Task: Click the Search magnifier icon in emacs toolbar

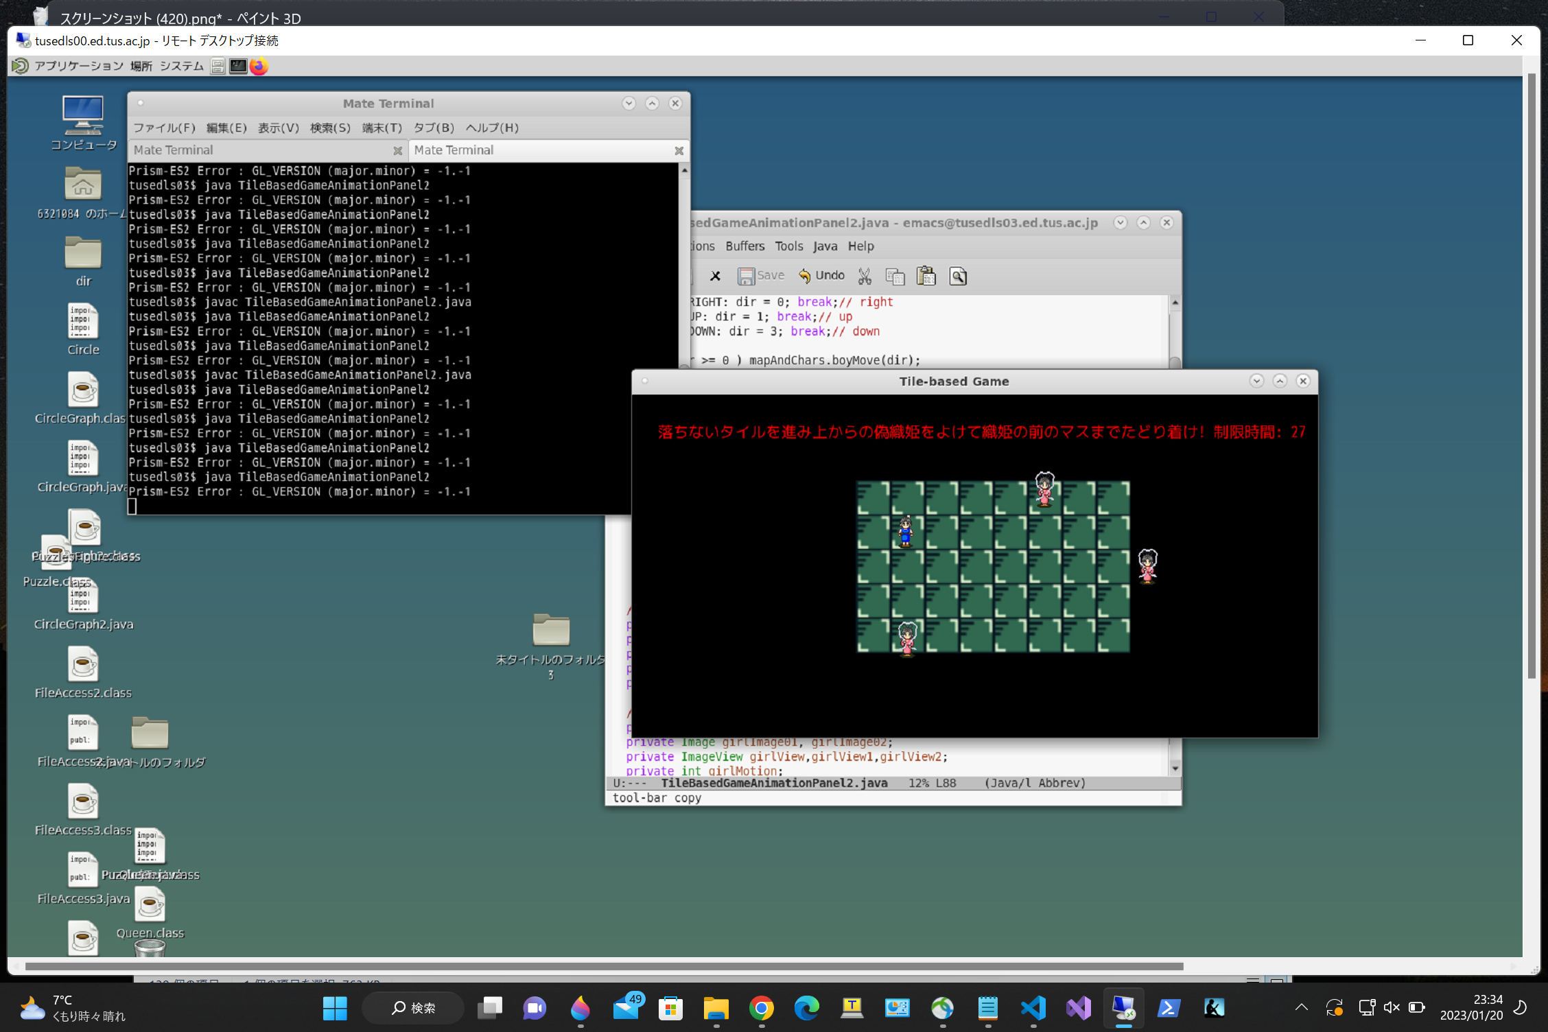Action: (958, 276)
